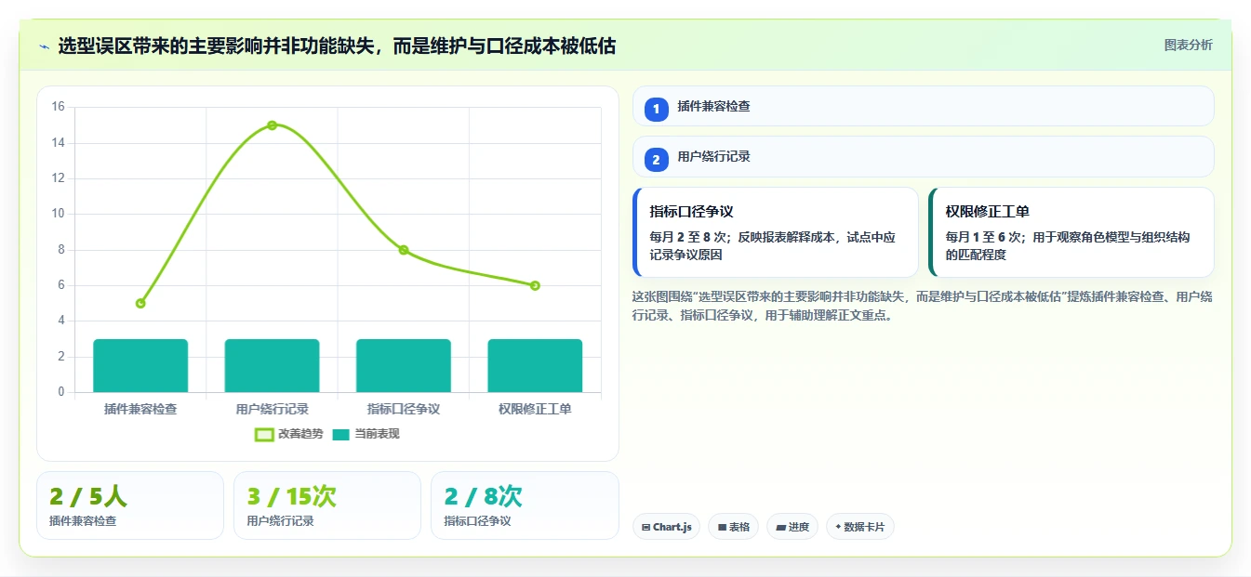Click the lightning icon beside the title
This screenshot has height=577, width=1251.
(44, 46)
